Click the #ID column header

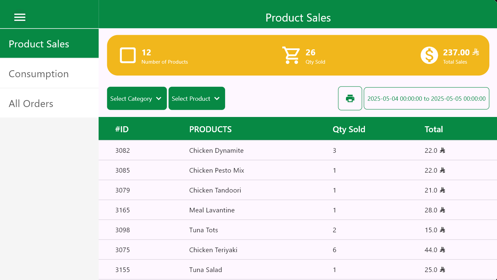[x=122, y=129]
